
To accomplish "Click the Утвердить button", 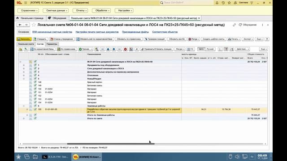I will [x=40, y=39].
